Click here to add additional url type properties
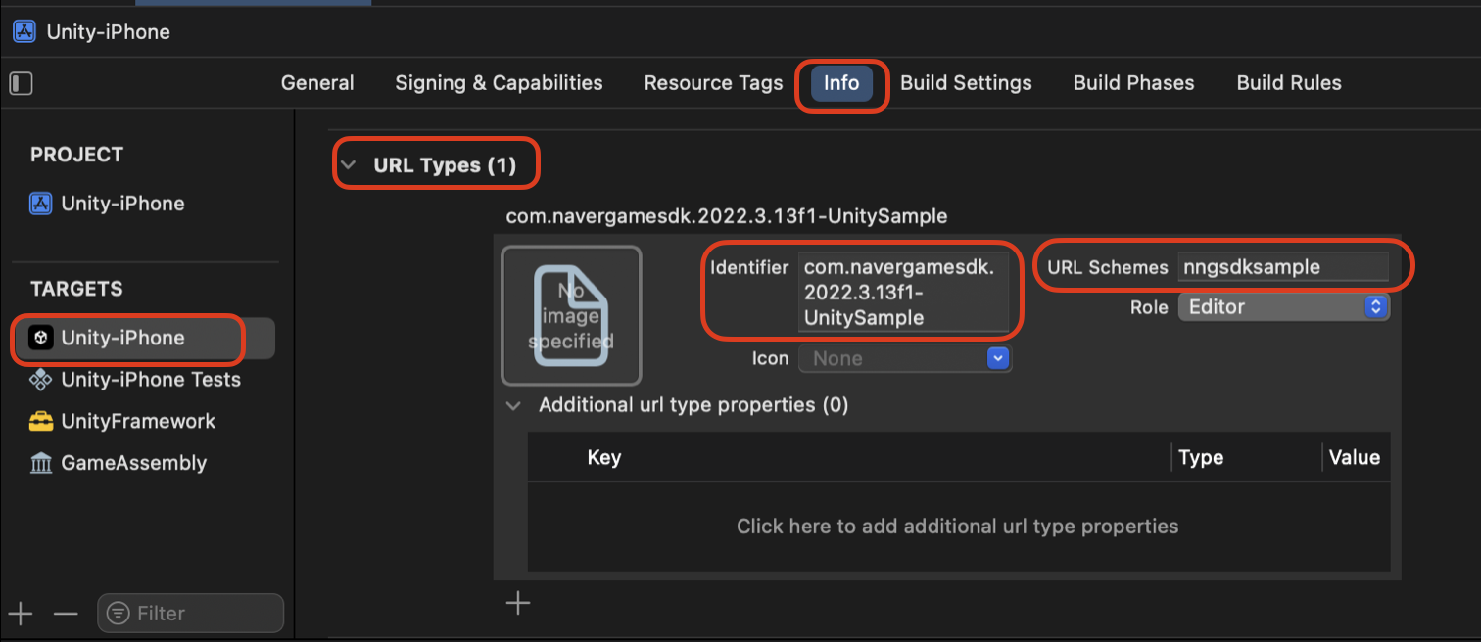Viewport: 1481px width, 642px height. [957, 527]
